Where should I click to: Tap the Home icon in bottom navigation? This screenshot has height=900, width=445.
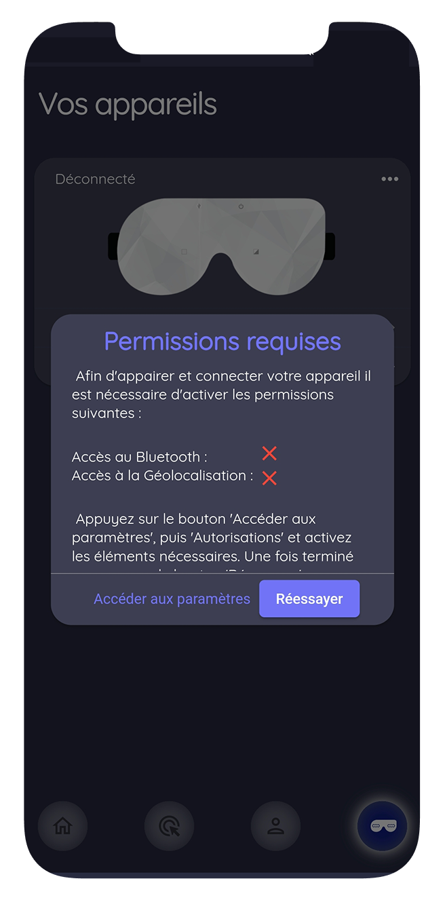[62, 826]
